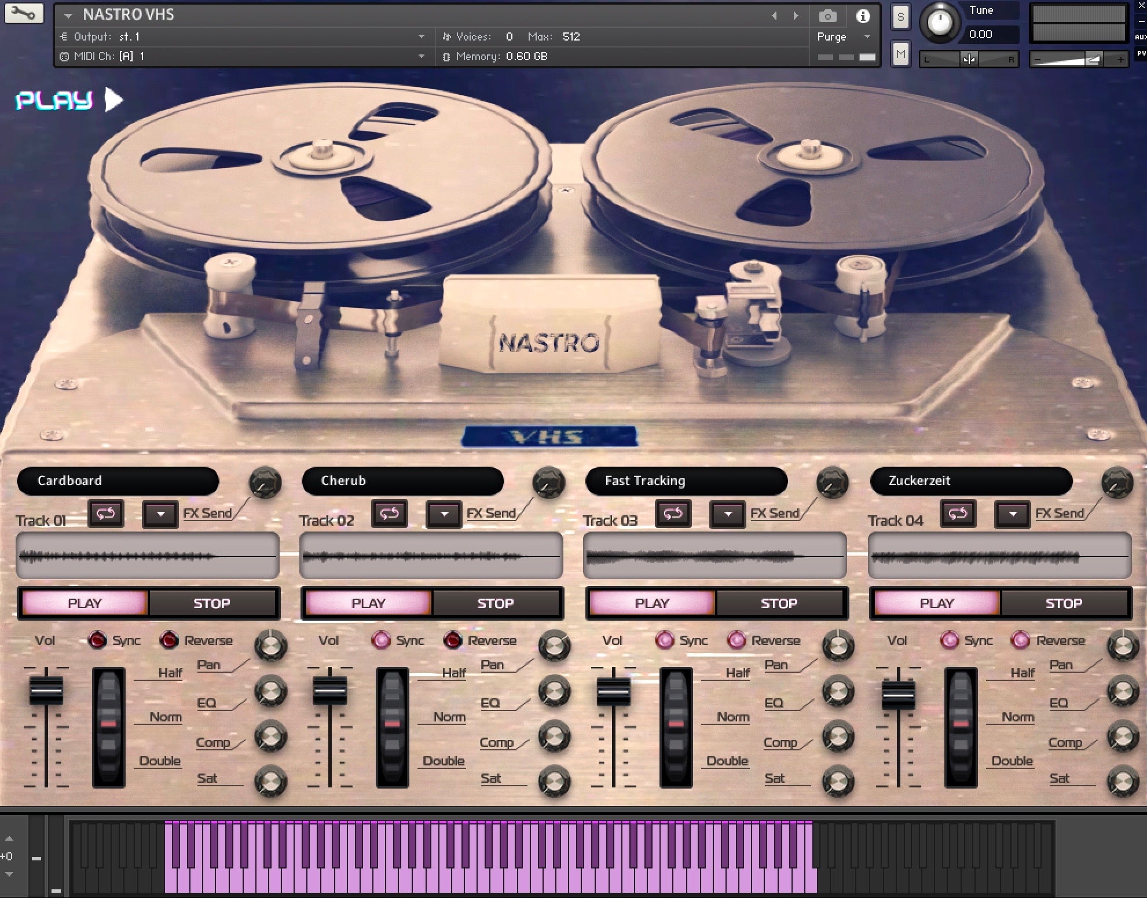Screen dimensions: 1147x898
Task: Toggle Reverse on Track 01
Action: coord(169,640)
